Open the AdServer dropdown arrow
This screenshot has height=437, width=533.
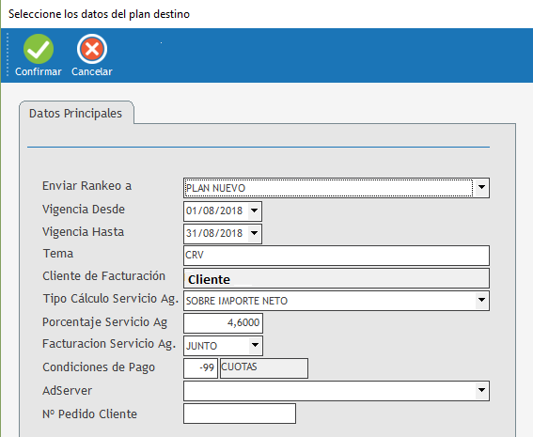[x=481, y=390]
